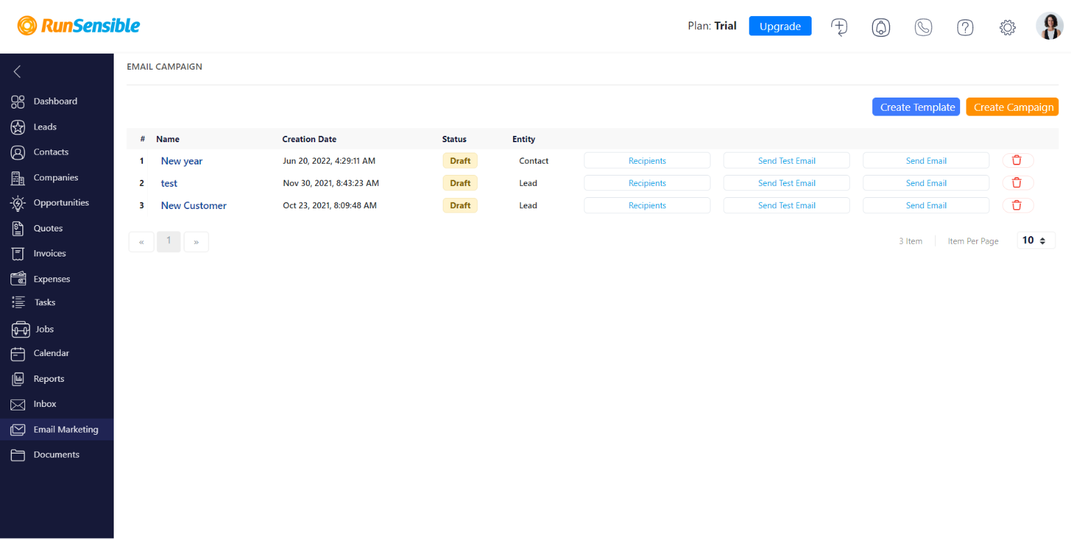
Task: Select the Opportunities lightbulb icon
Action: pyautogui.click(x=18, y=203)
